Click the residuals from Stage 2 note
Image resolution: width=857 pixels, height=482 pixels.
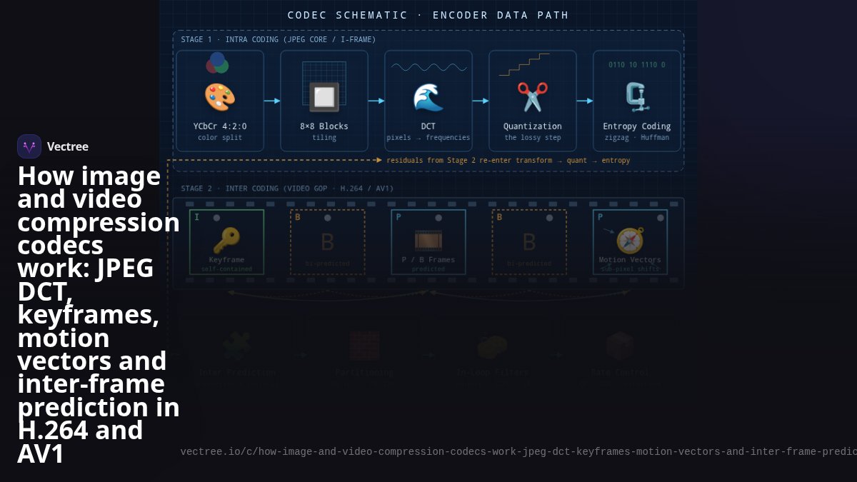pyautogui.click(x=508, y=161)
